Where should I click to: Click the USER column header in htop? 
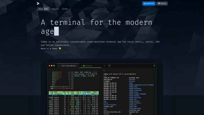(55, 92)
